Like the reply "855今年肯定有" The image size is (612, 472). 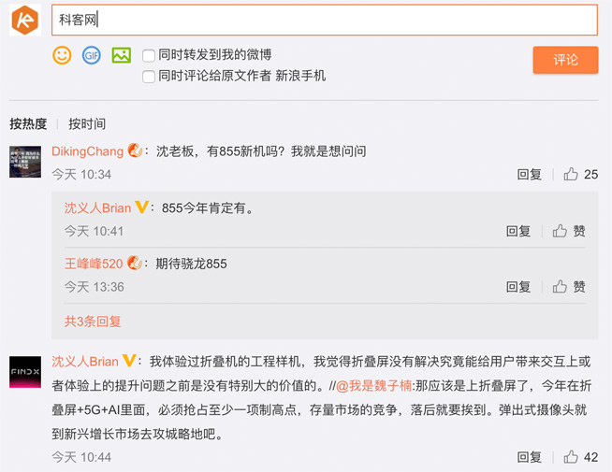click(560, 231)
